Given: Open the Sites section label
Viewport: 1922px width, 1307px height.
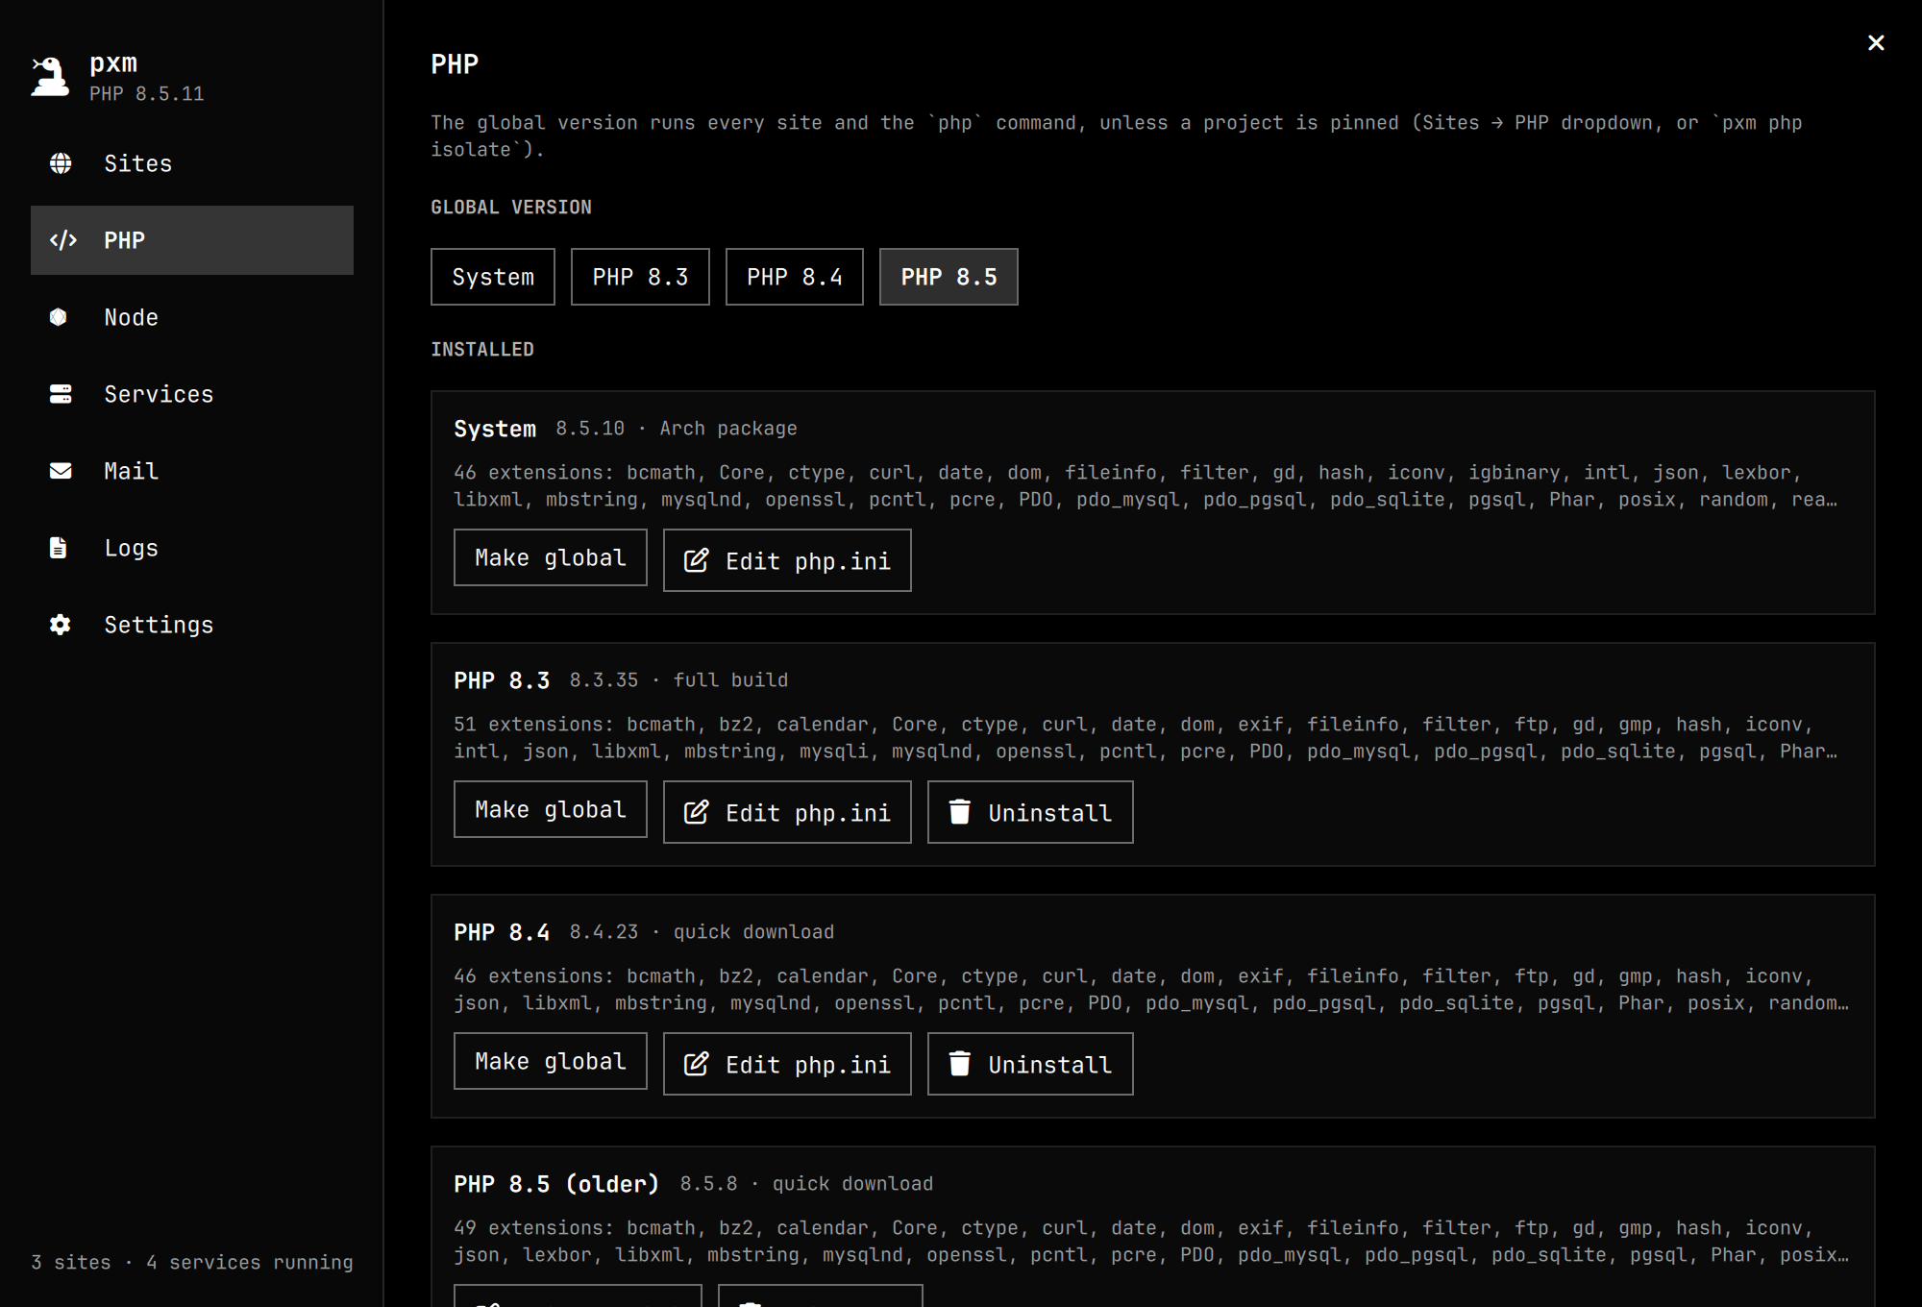Looking at the screenshot, I should 138,163.
